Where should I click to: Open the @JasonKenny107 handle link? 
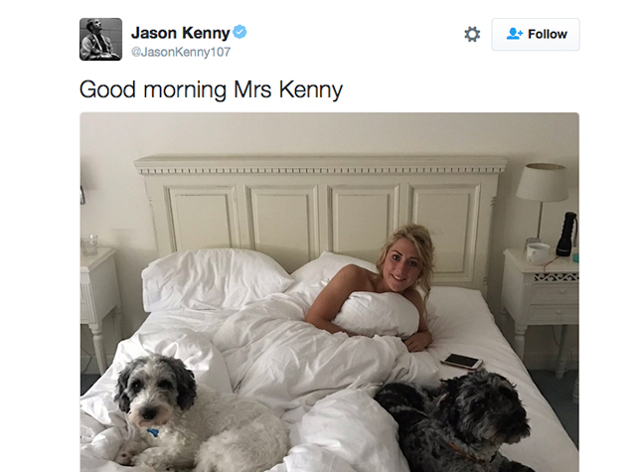click(x=181, y=53)
